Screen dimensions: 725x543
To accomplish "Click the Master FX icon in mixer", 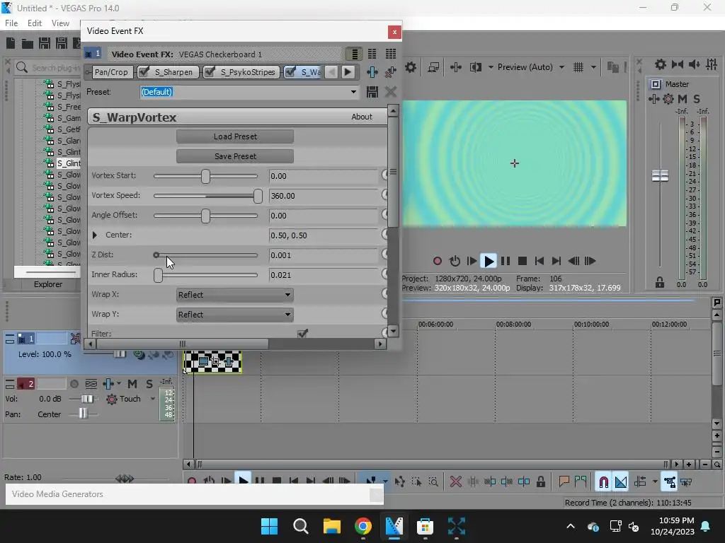I will pos(653,99).
